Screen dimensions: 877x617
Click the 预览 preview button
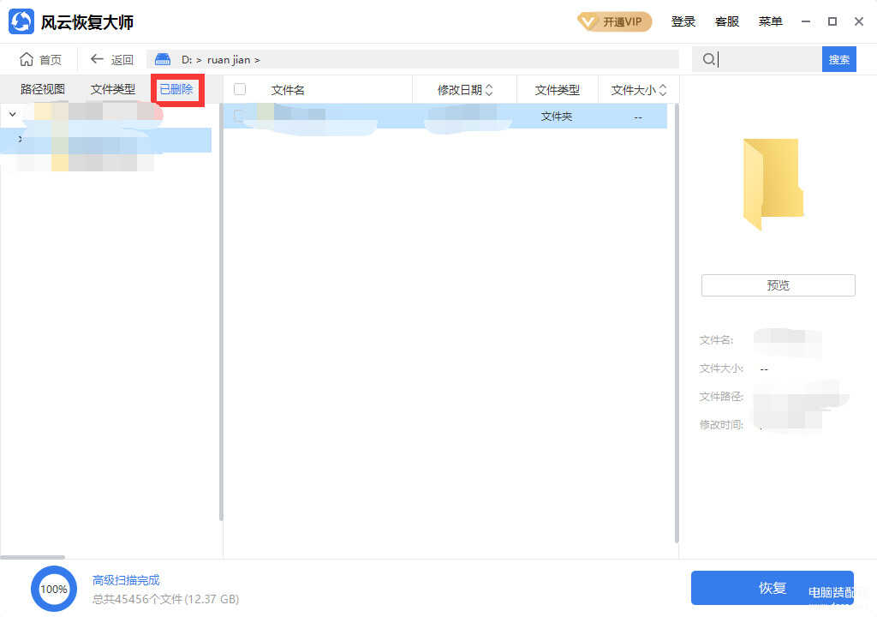pyautogui.click(x=778, y=285)
